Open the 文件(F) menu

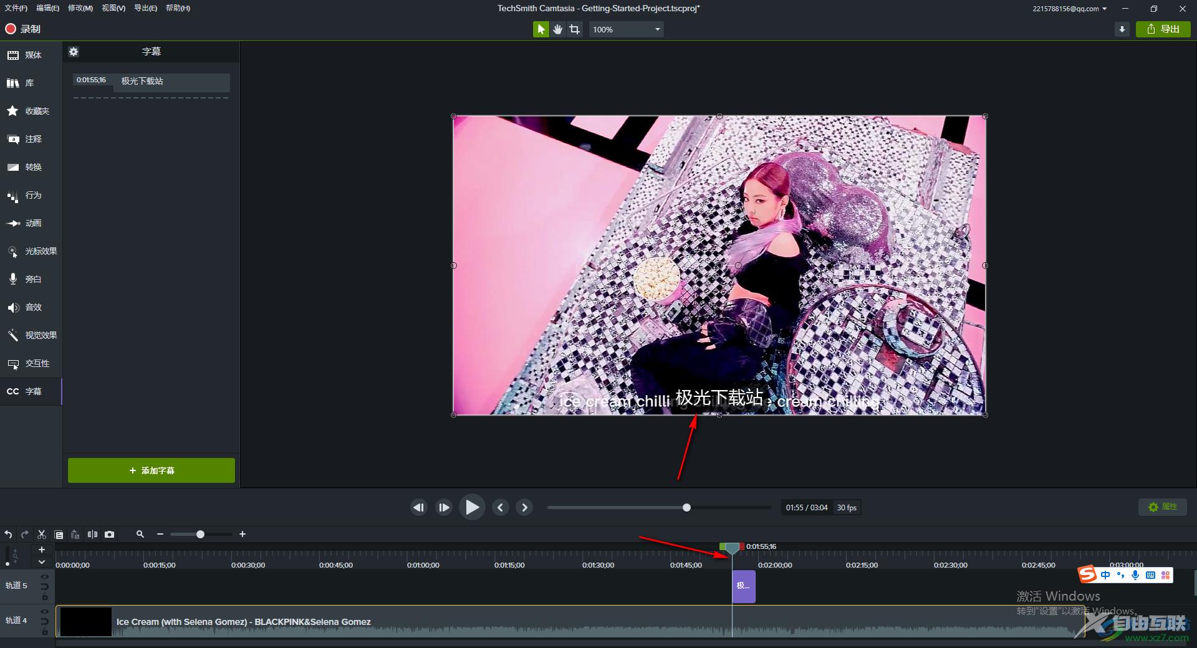click(16, 8)
